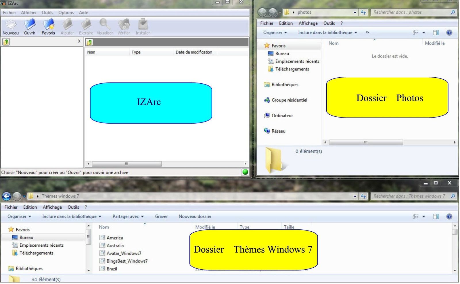460x284 pixels.
Task: Open the Favoris toolbar icon in IZArc
Action: tap(48, 24)
